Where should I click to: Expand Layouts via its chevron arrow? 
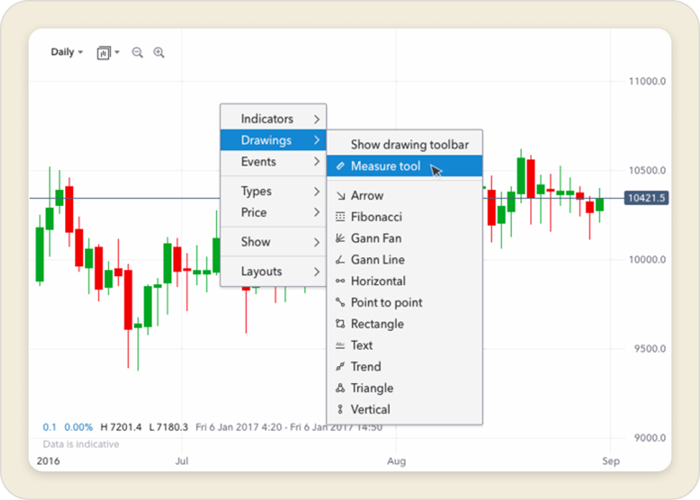point(316,271)
